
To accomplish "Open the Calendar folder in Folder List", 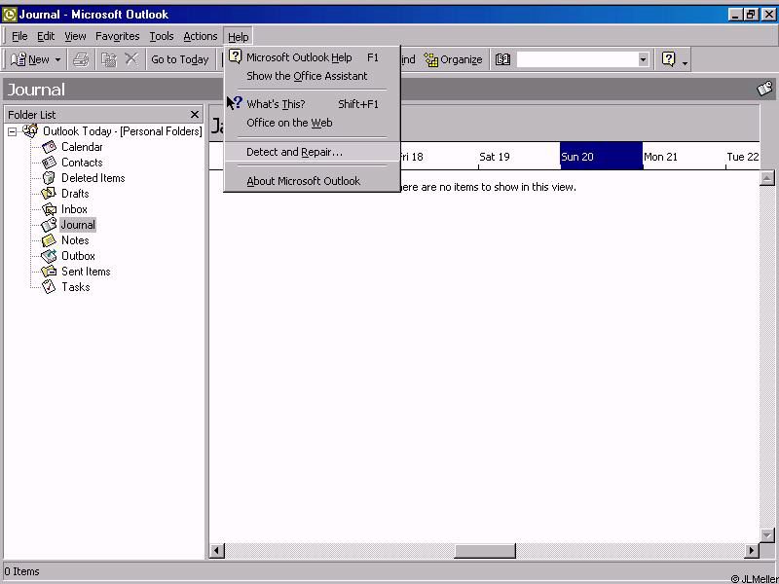I will click(x=81, y=147).
